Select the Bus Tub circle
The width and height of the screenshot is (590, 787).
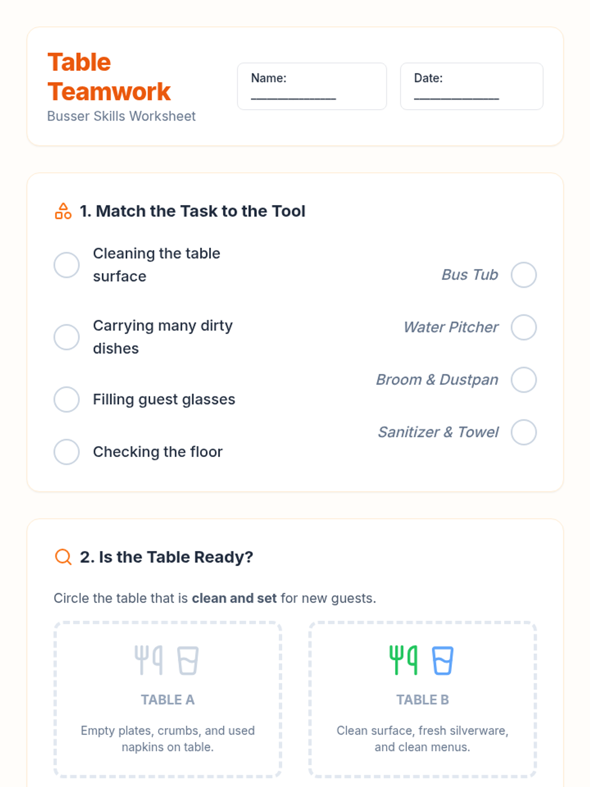coord(524,274)
